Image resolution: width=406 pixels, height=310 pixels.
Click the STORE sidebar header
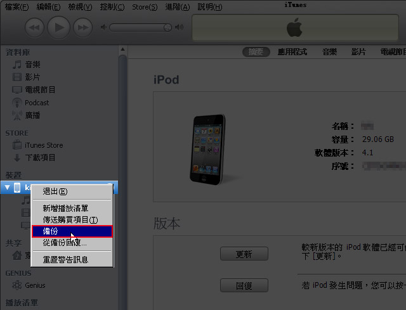point(17,133)
